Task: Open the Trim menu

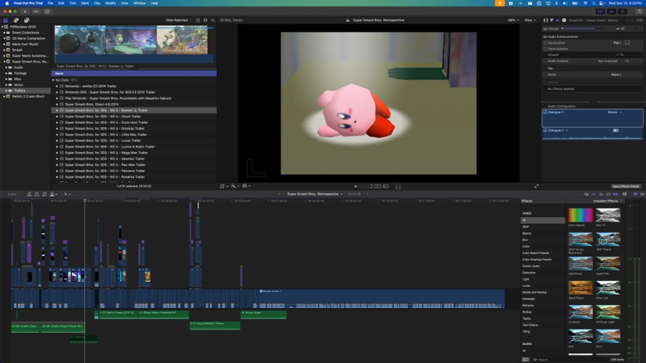Action: point(72,3)
